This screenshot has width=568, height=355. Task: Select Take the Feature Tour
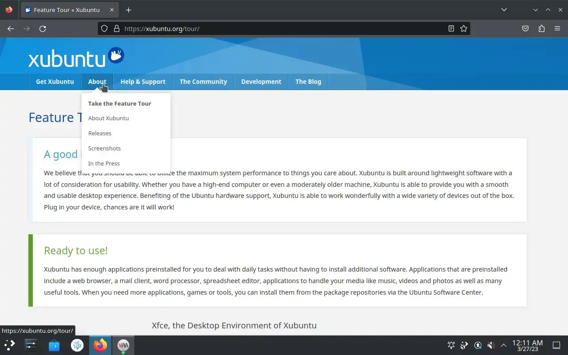(120, 103)
